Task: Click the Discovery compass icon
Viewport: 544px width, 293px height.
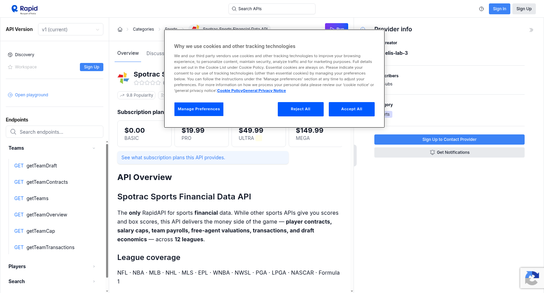Action: [10, 55]
